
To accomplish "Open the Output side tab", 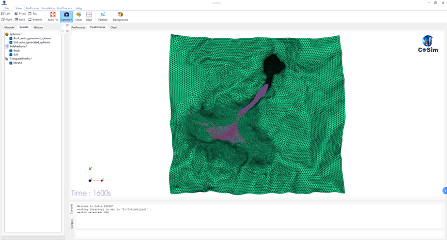I will [x=71, y=224].
